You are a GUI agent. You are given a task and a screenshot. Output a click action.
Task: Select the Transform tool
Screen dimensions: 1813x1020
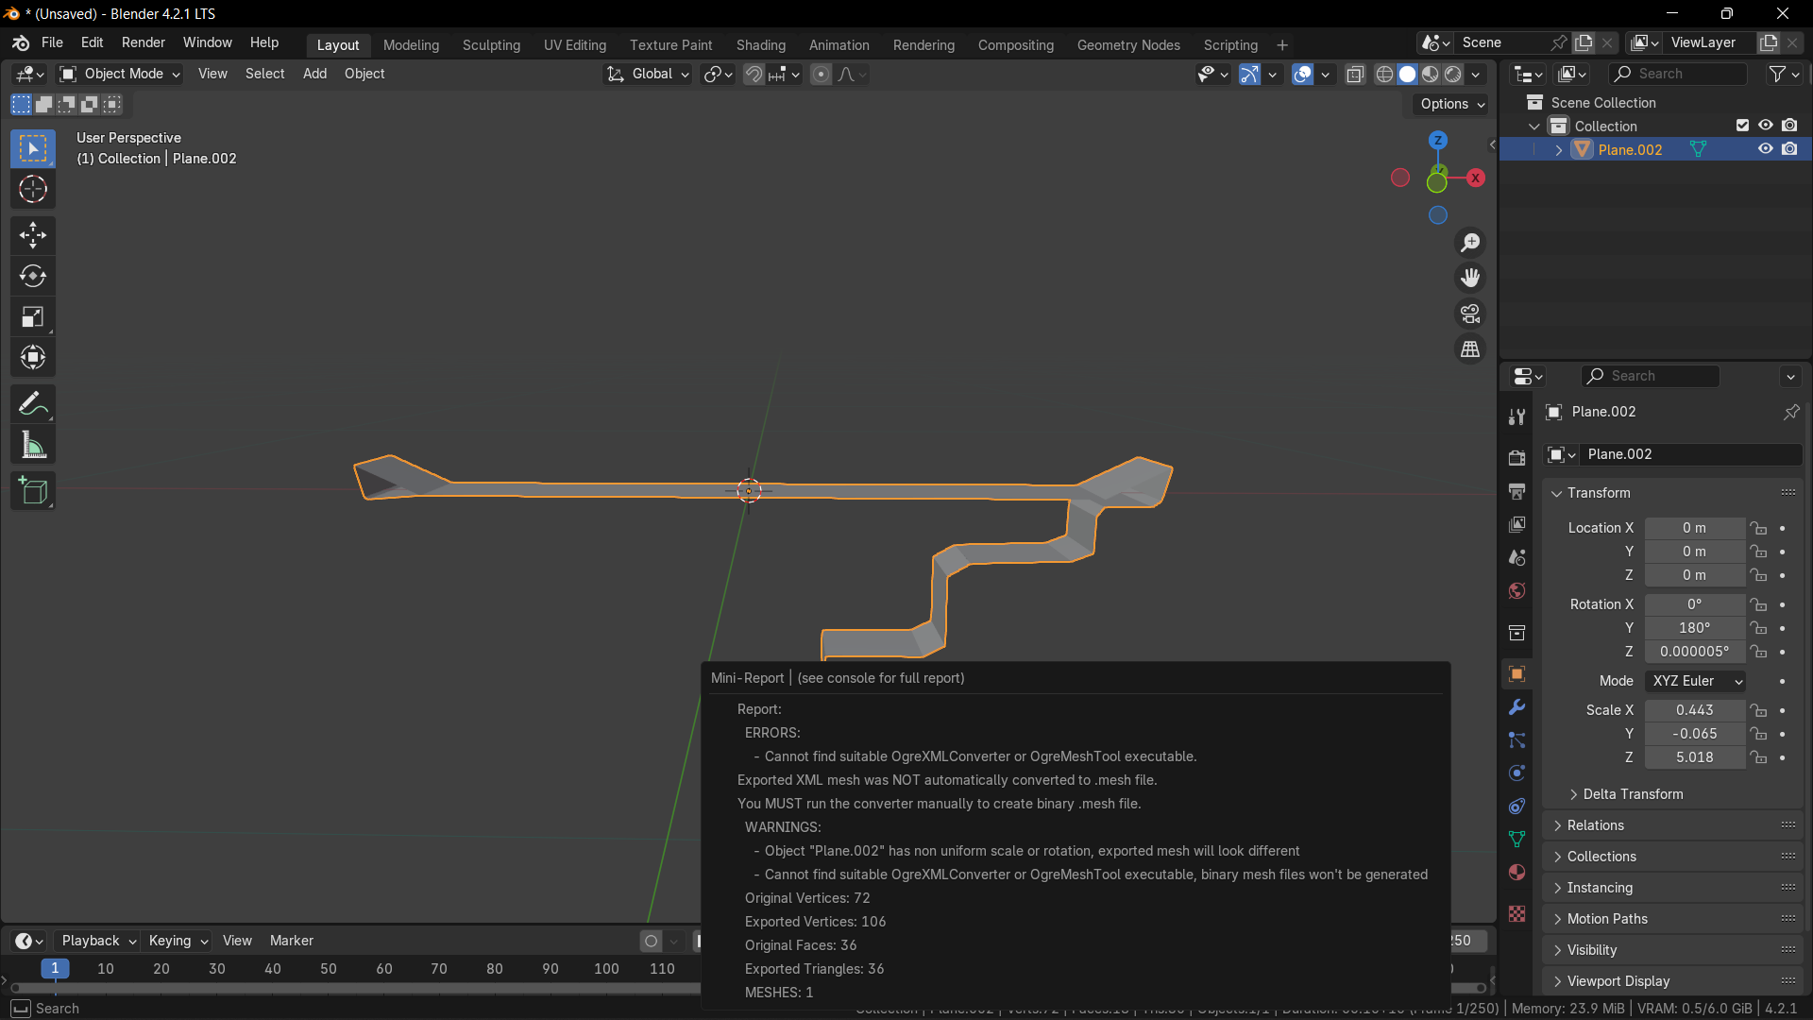click(x=33, y=357)
